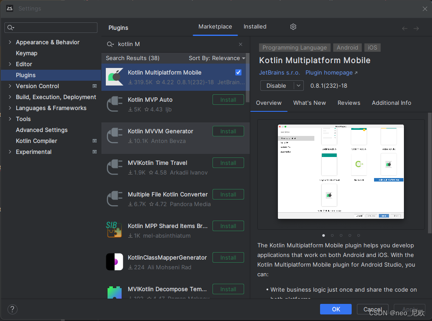
Task: Click the OK button
Action: point(335,309)
